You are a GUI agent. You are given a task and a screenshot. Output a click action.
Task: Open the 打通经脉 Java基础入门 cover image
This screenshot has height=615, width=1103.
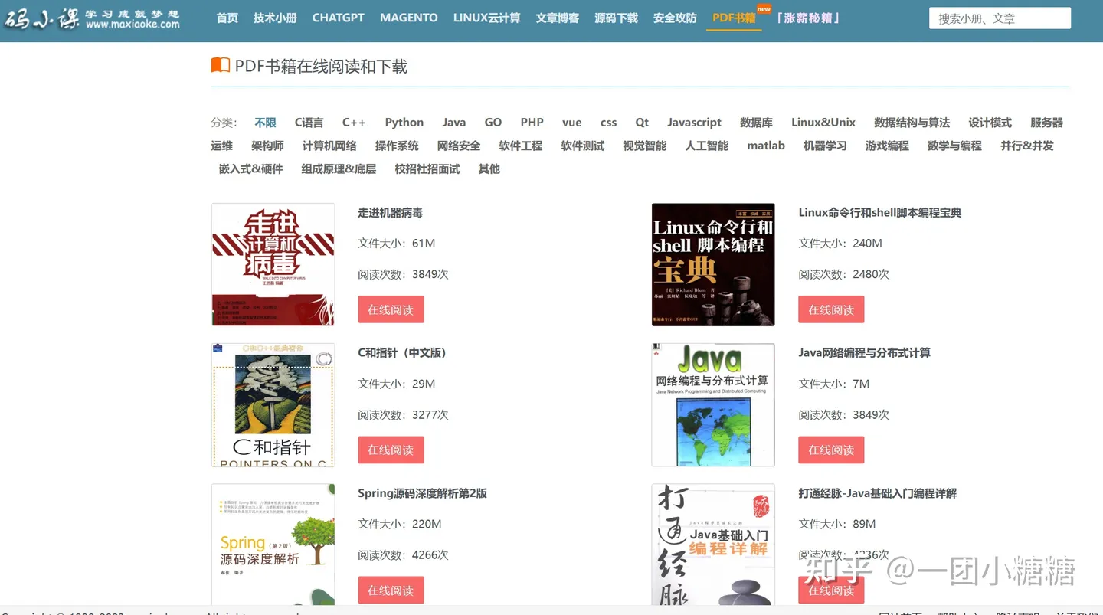[x=713, y=545]
